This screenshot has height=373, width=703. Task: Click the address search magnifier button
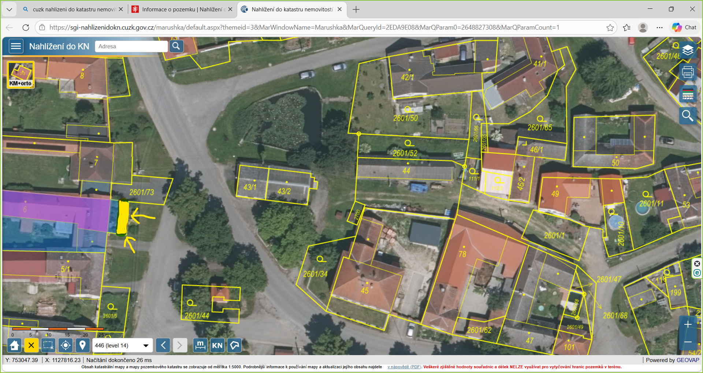pyautogui.click(x=176, y=46)
